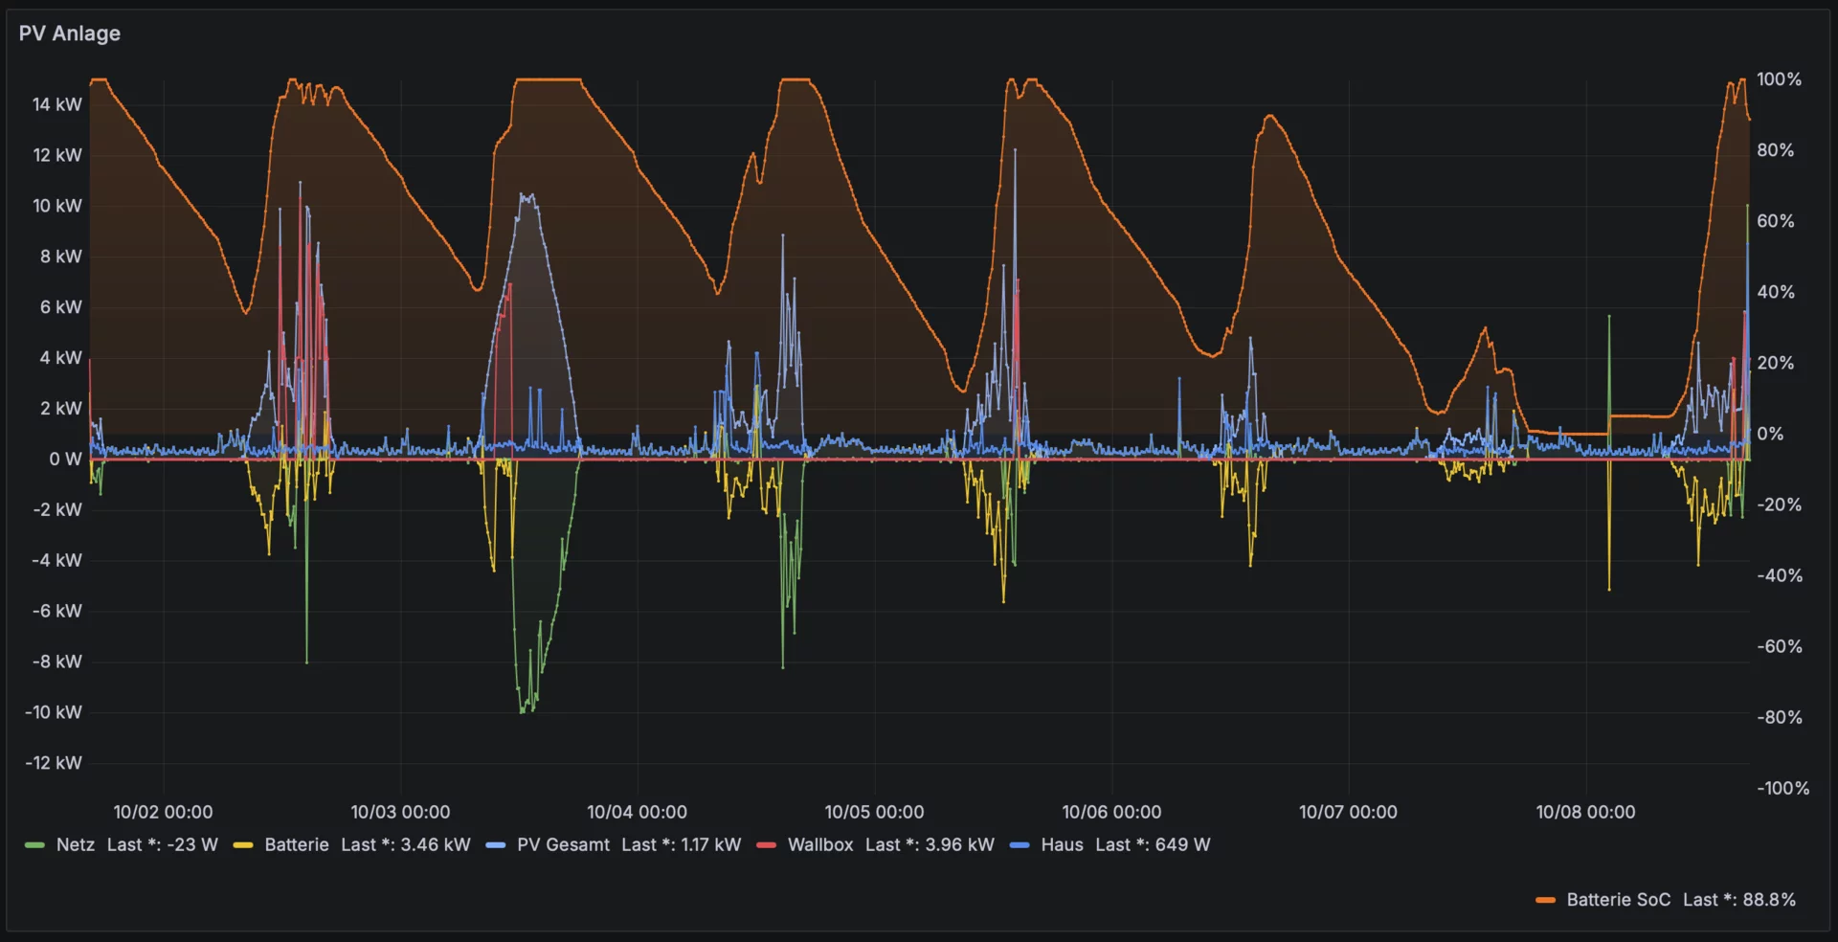Click the yellow Batterie legend color swatch
The height and width of the screenshot is (942, 1838).
pyautogui.click(x=243, y=845)
